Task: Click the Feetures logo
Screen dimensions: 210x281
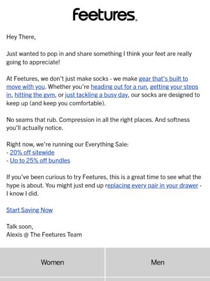Action: (105, 15)
